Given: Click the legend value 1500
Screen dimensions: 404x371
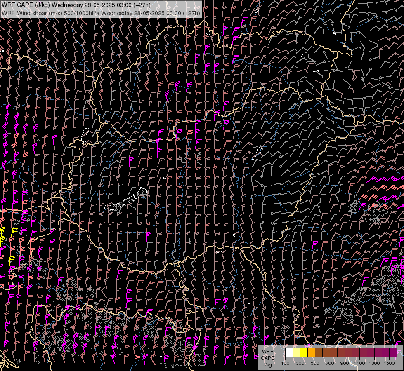Looking at the screenshot, I should coord(389,363).
